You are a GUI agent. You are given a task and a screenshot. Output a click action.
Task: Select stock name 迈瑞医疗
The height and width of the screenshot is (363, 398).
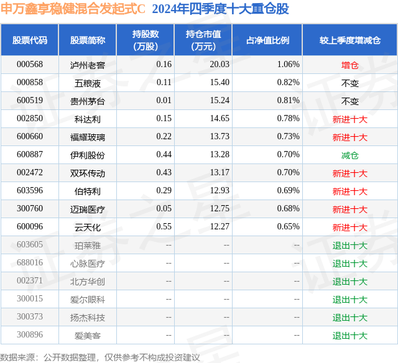(88, 209)
